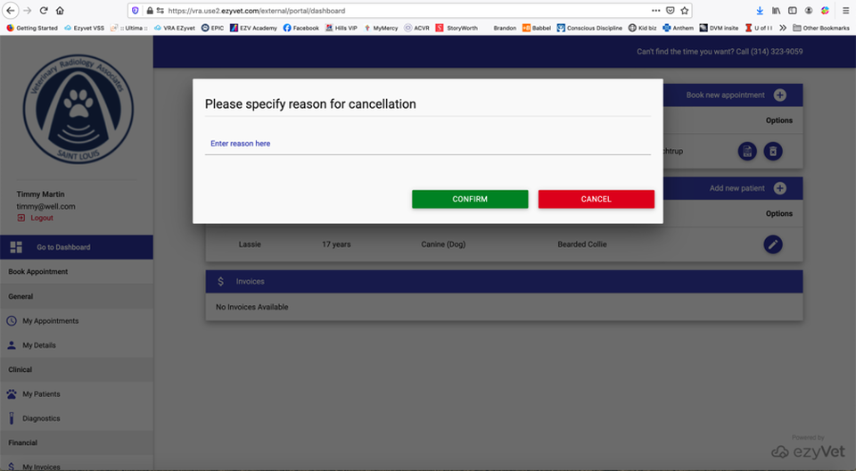Viewport: 856px width, 471px height.
Task: Click the Enter reason here field
Action: pyautogui.click(x=428, y=144)
